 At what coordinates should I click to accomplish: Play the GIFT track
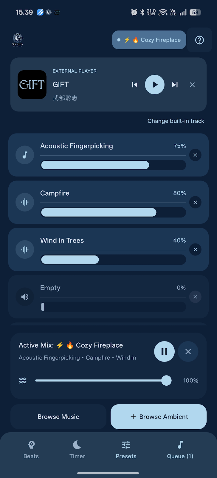155,85
